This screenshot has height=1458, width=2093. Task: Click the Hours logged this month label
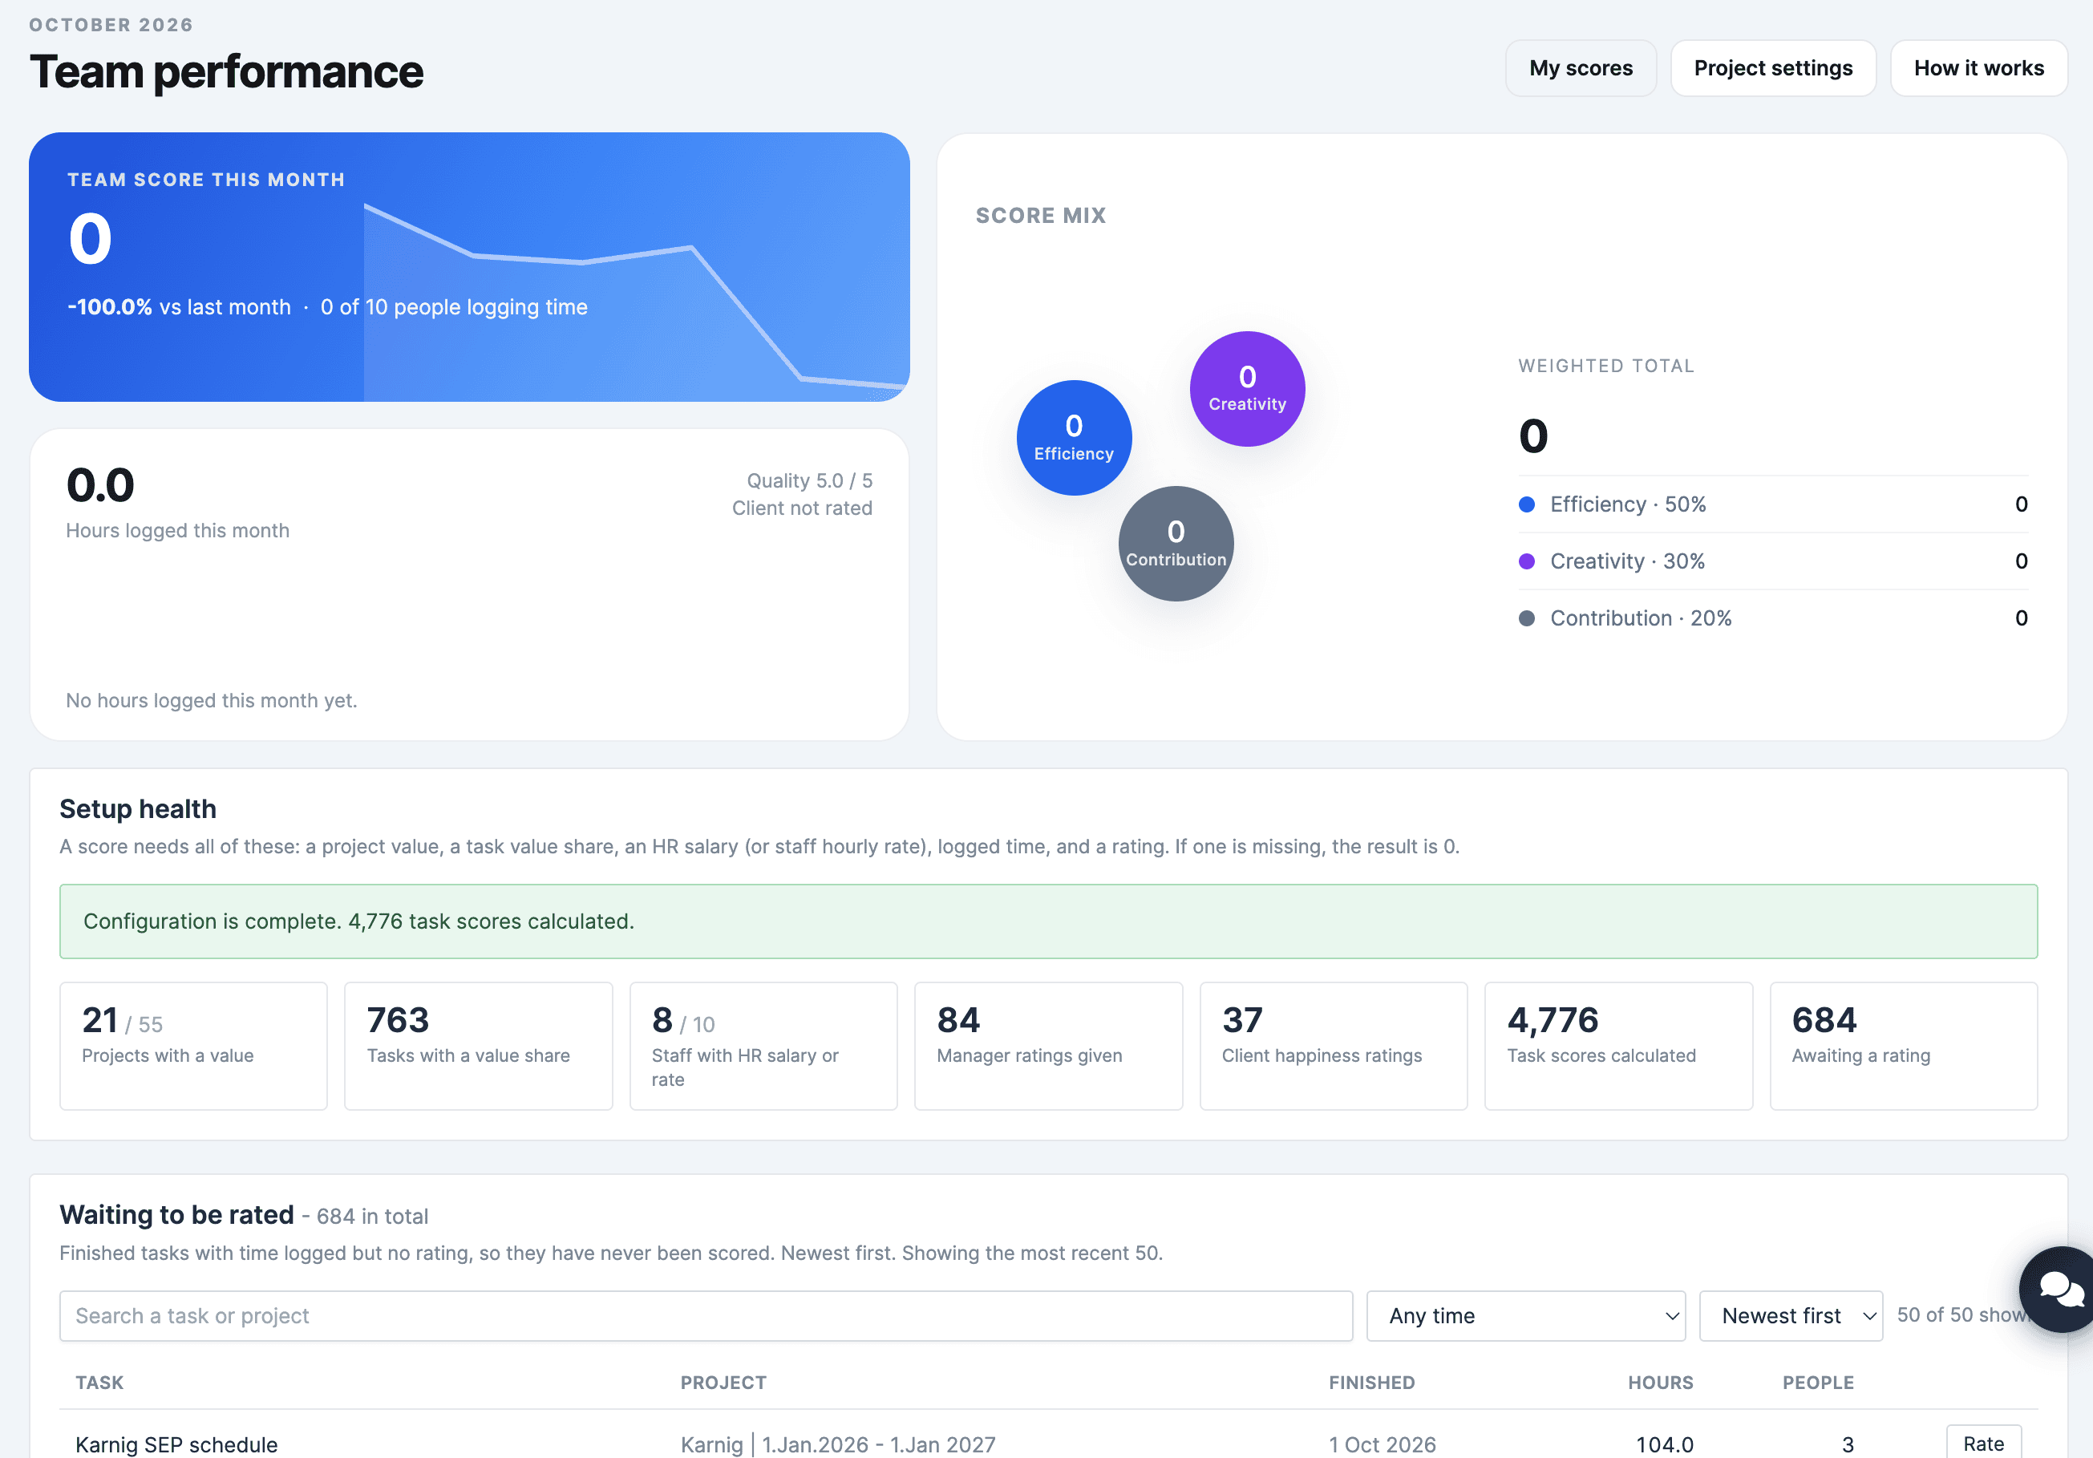(178, 531)
